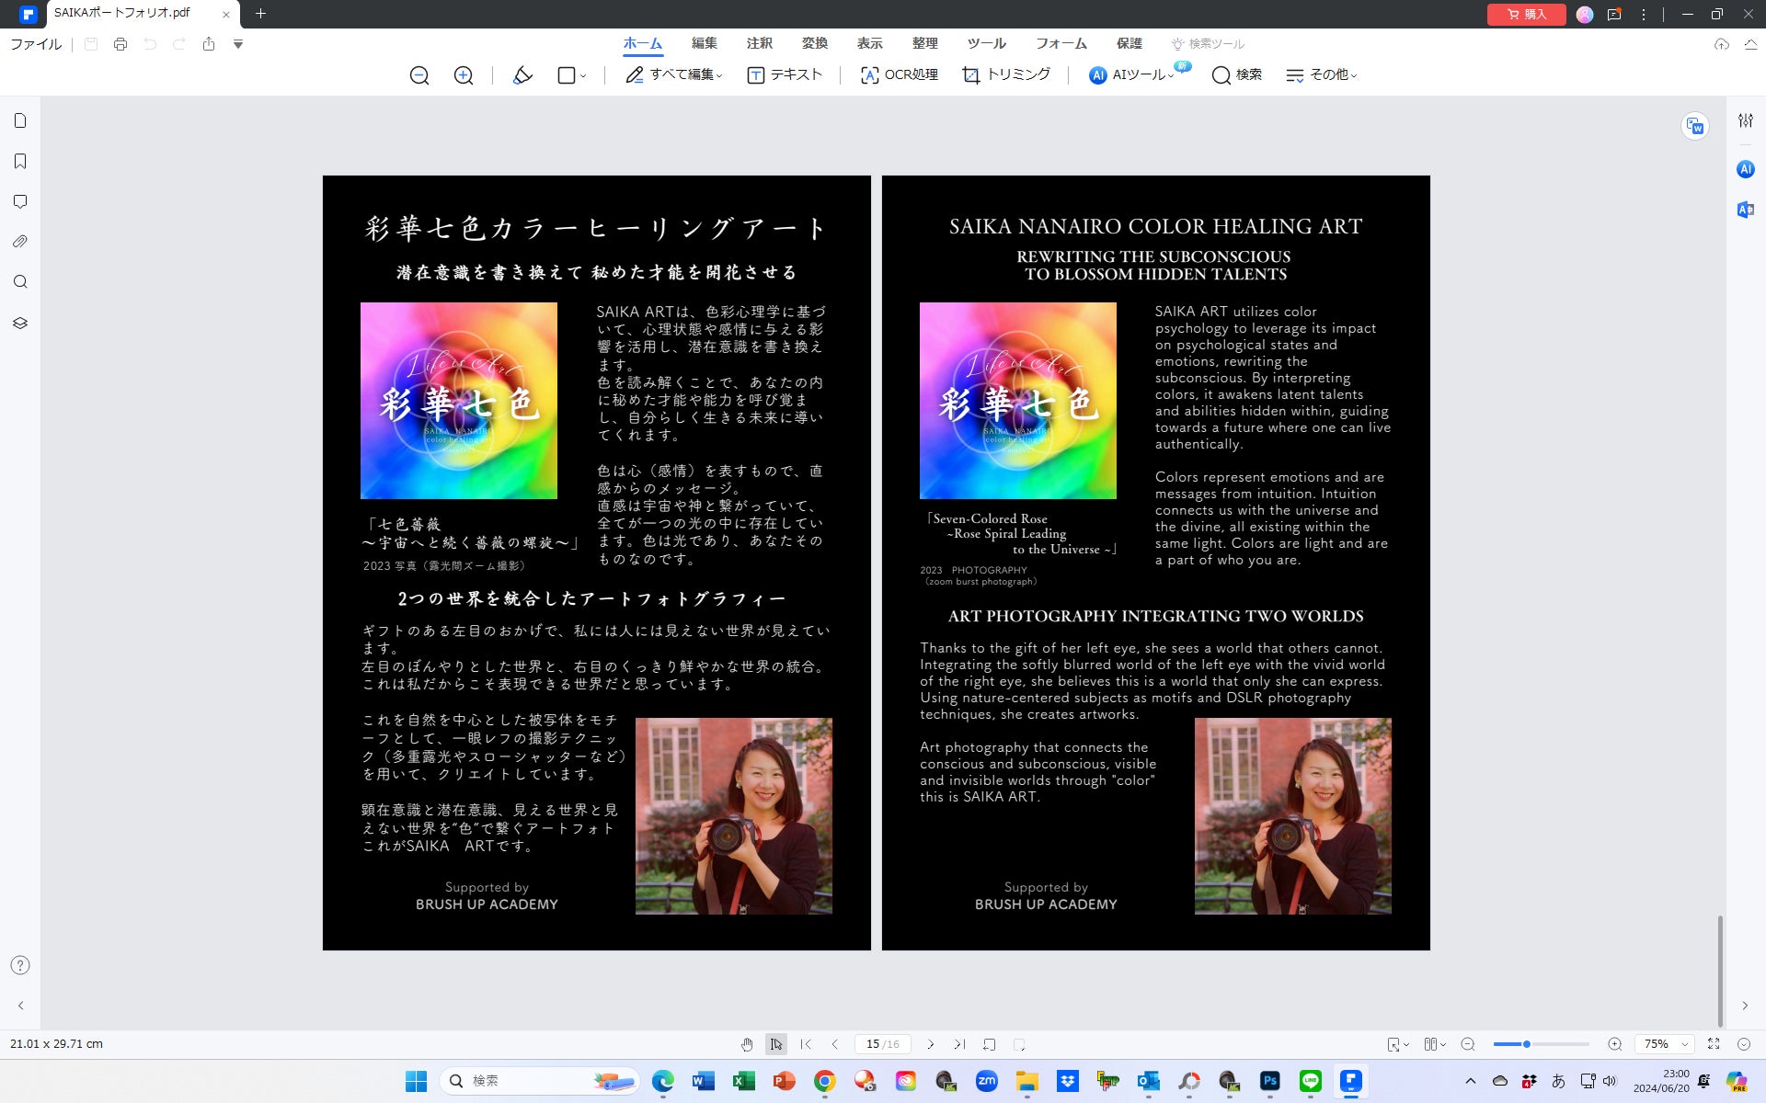Open the bookmarks panel in the sidebar
This screenshot has width=1766, height=1103.
pos(20,162)
